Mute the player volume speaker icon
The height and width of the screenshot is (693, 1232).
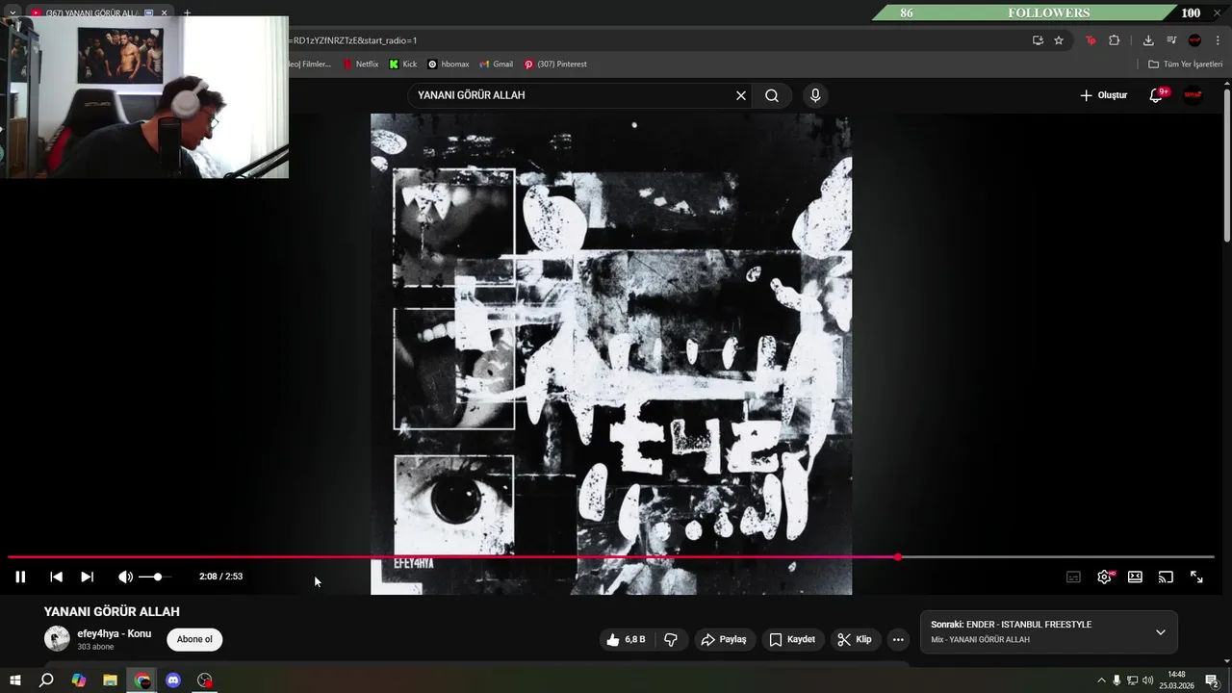point(125,577)
